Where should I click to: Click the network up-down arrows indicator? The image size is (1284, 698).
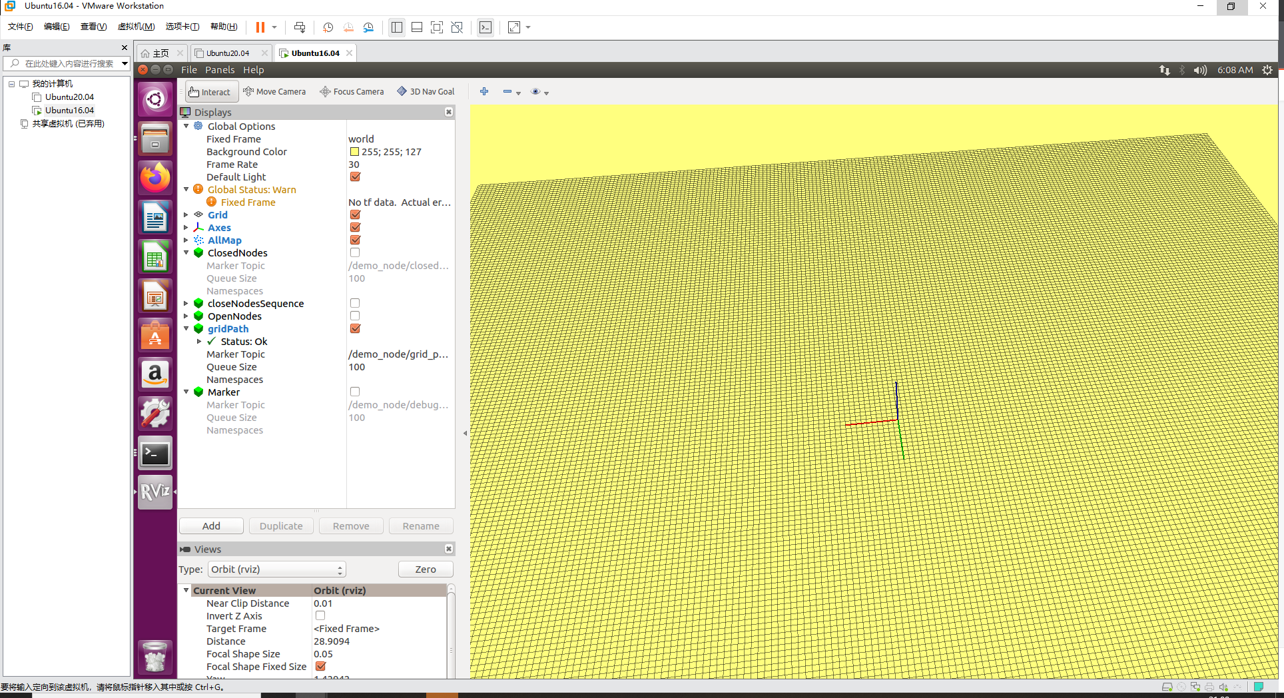click(1165, 70)
